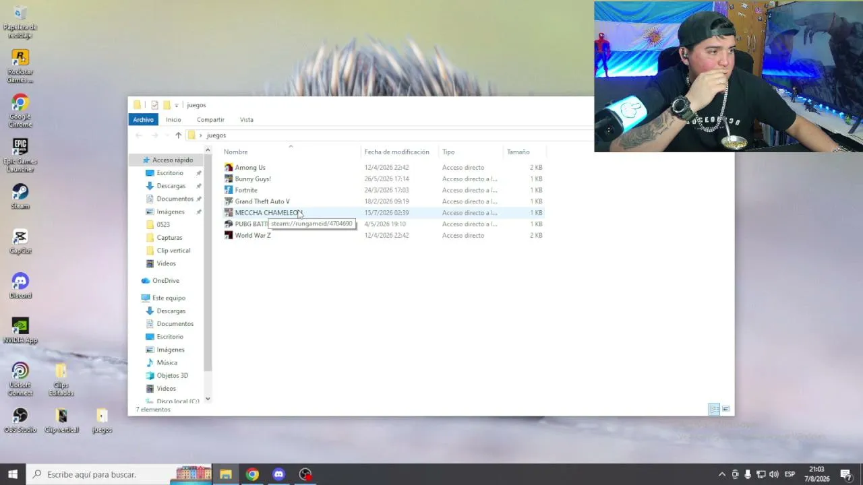Launch Epic Games Launcher from the desktop
The image size is (863, 485).
pyautogui.click(x=20, y=155)
